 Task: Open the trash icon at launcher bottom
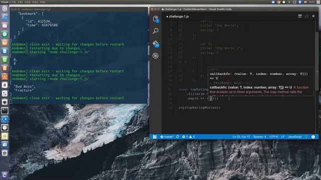pyautogui.click(x=5, y=175)
